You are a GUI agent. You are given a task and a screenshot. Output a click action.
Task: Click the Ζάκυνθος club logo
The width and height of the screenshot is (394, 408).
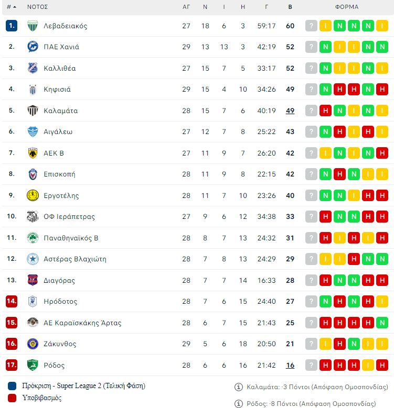33,344
